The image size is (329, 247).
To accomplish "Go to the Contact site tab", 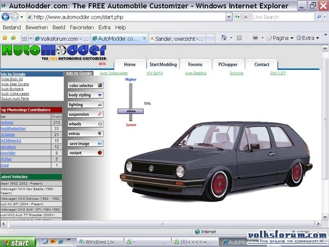I will [262, 64].
